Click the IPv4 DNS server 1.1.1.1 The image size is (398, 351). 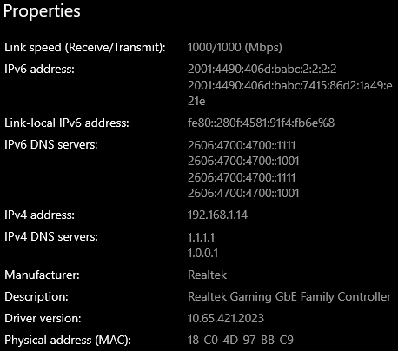[x=201, y=237]
